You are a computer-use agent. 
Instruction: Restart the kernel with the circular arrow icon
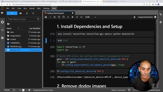click(77, 17)
